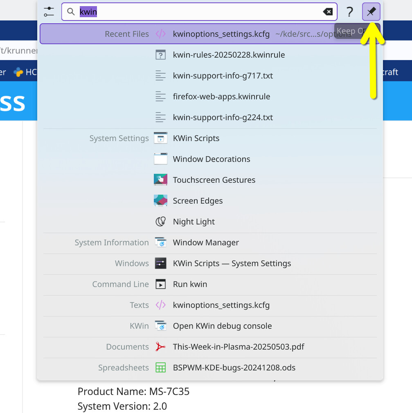Click the Window Manager icon
412x413 pixels.
[160, 242]
